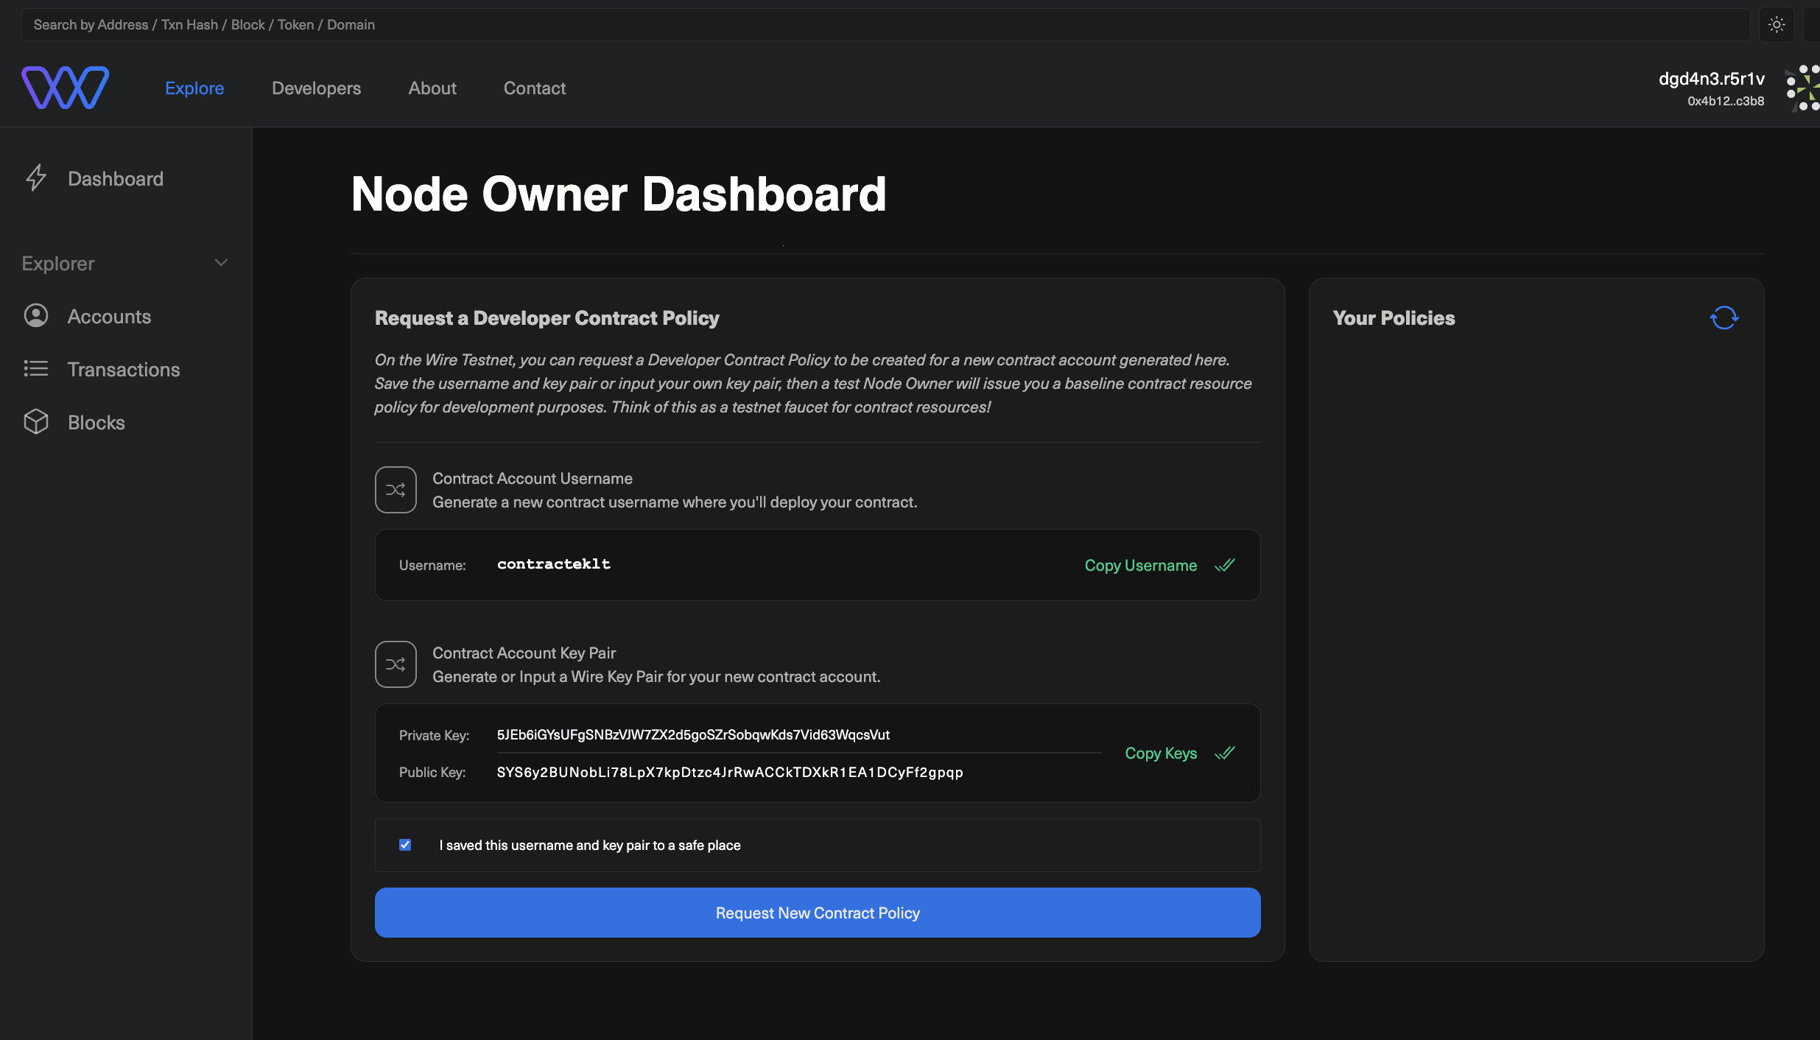Image resolution: width=1820 pixels, height=1040 pixels.
Task: Open the Explore nav item
Action: click(x=194, y=88)
